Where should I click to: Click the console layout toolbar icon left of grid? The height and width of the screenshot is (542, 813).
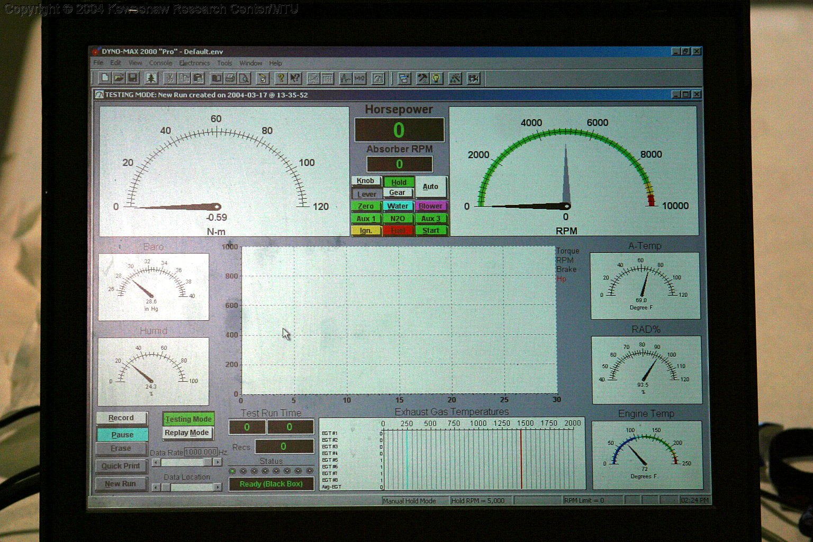click(x=313, y=78)
